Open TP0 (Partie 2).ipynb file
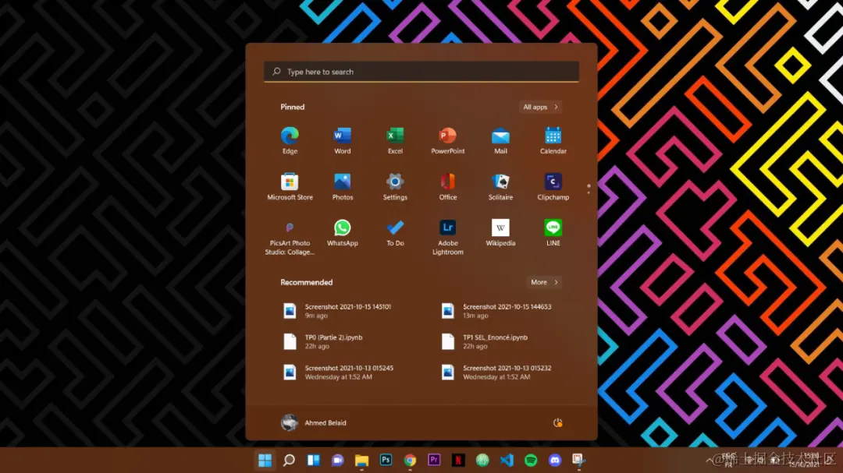 [x=341, y=341]
